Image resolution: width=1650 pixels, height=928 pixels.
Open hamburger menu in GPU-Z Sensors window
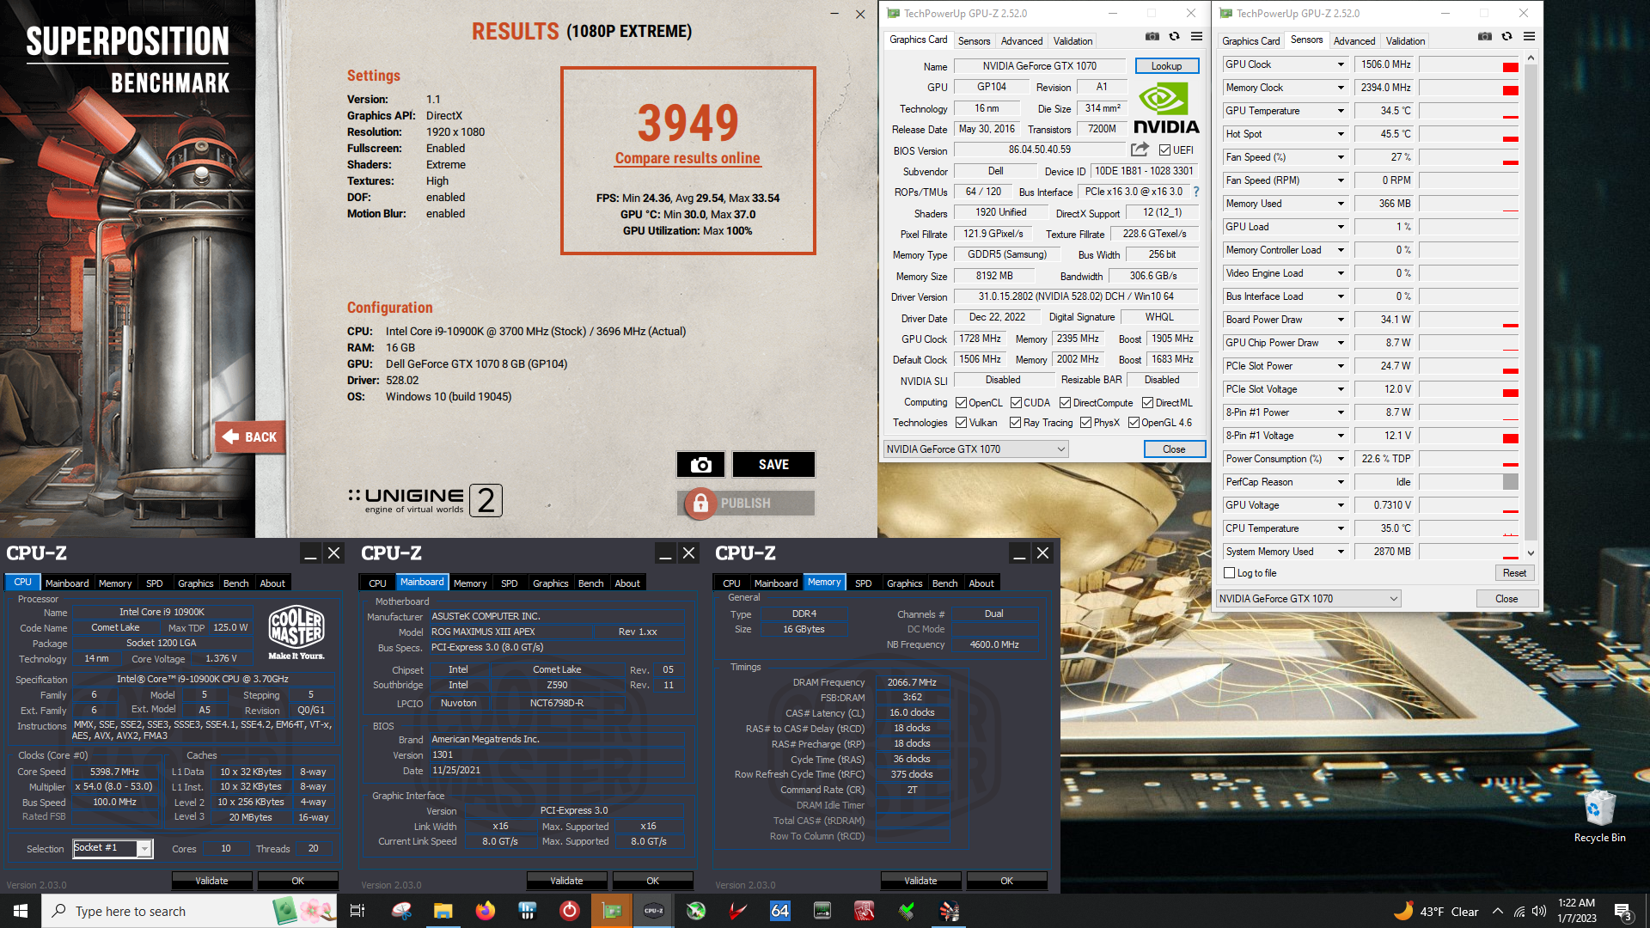coord(1529,37)
